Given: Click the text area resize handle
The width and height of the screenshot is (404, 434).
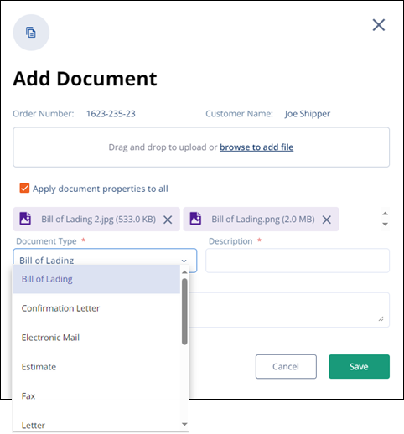Looking at the screenshot, I should click(x=381, y=318).
